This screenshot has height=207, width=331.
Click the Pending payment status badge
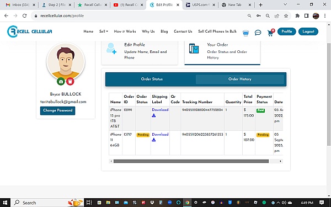coord(263,135)
